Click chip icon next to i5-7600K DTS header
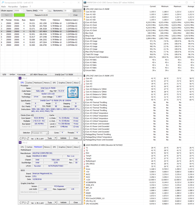This screenshot has height=205, width=195. 84,76
